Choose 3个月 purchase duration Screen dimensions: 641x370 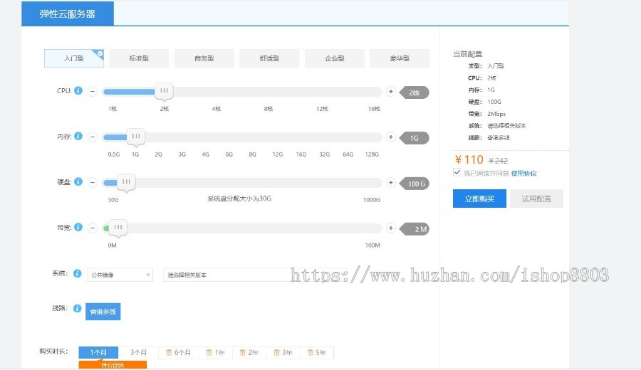click(x=138, y=352)
